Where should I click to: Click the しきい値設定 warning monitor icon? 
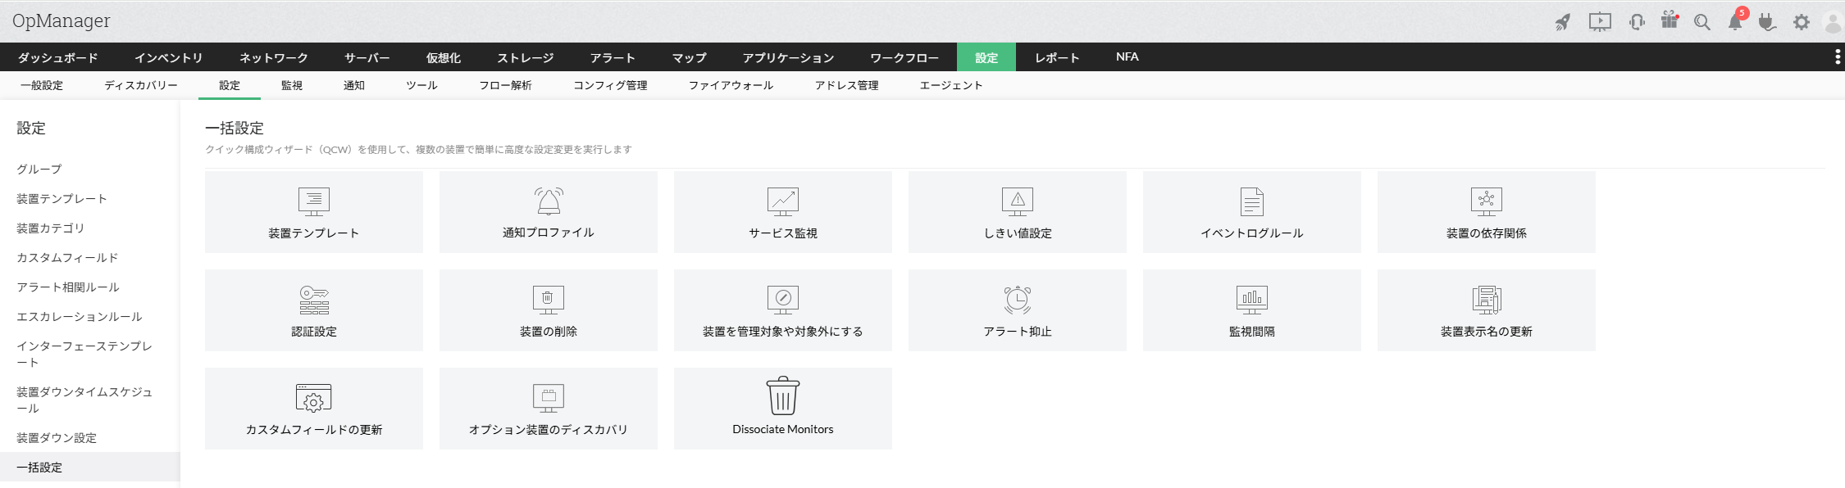1018,201
